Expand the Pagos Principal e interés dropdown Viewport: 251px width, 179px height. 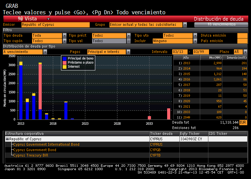pos(128,52)
